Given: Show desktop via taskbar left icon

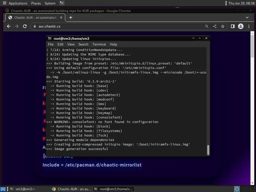Looking at the screenshot, I should click(x=3, y=189).
